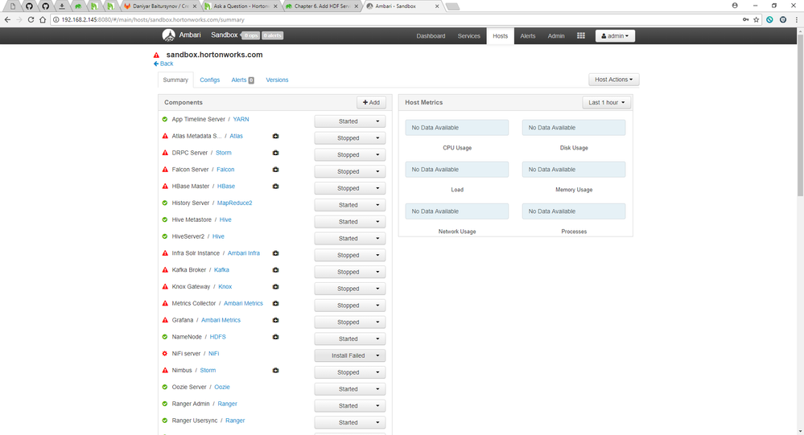The image size is (804, 435).
Task: Open Stopped dropdown for Grafana
Action: coord(350,322)
